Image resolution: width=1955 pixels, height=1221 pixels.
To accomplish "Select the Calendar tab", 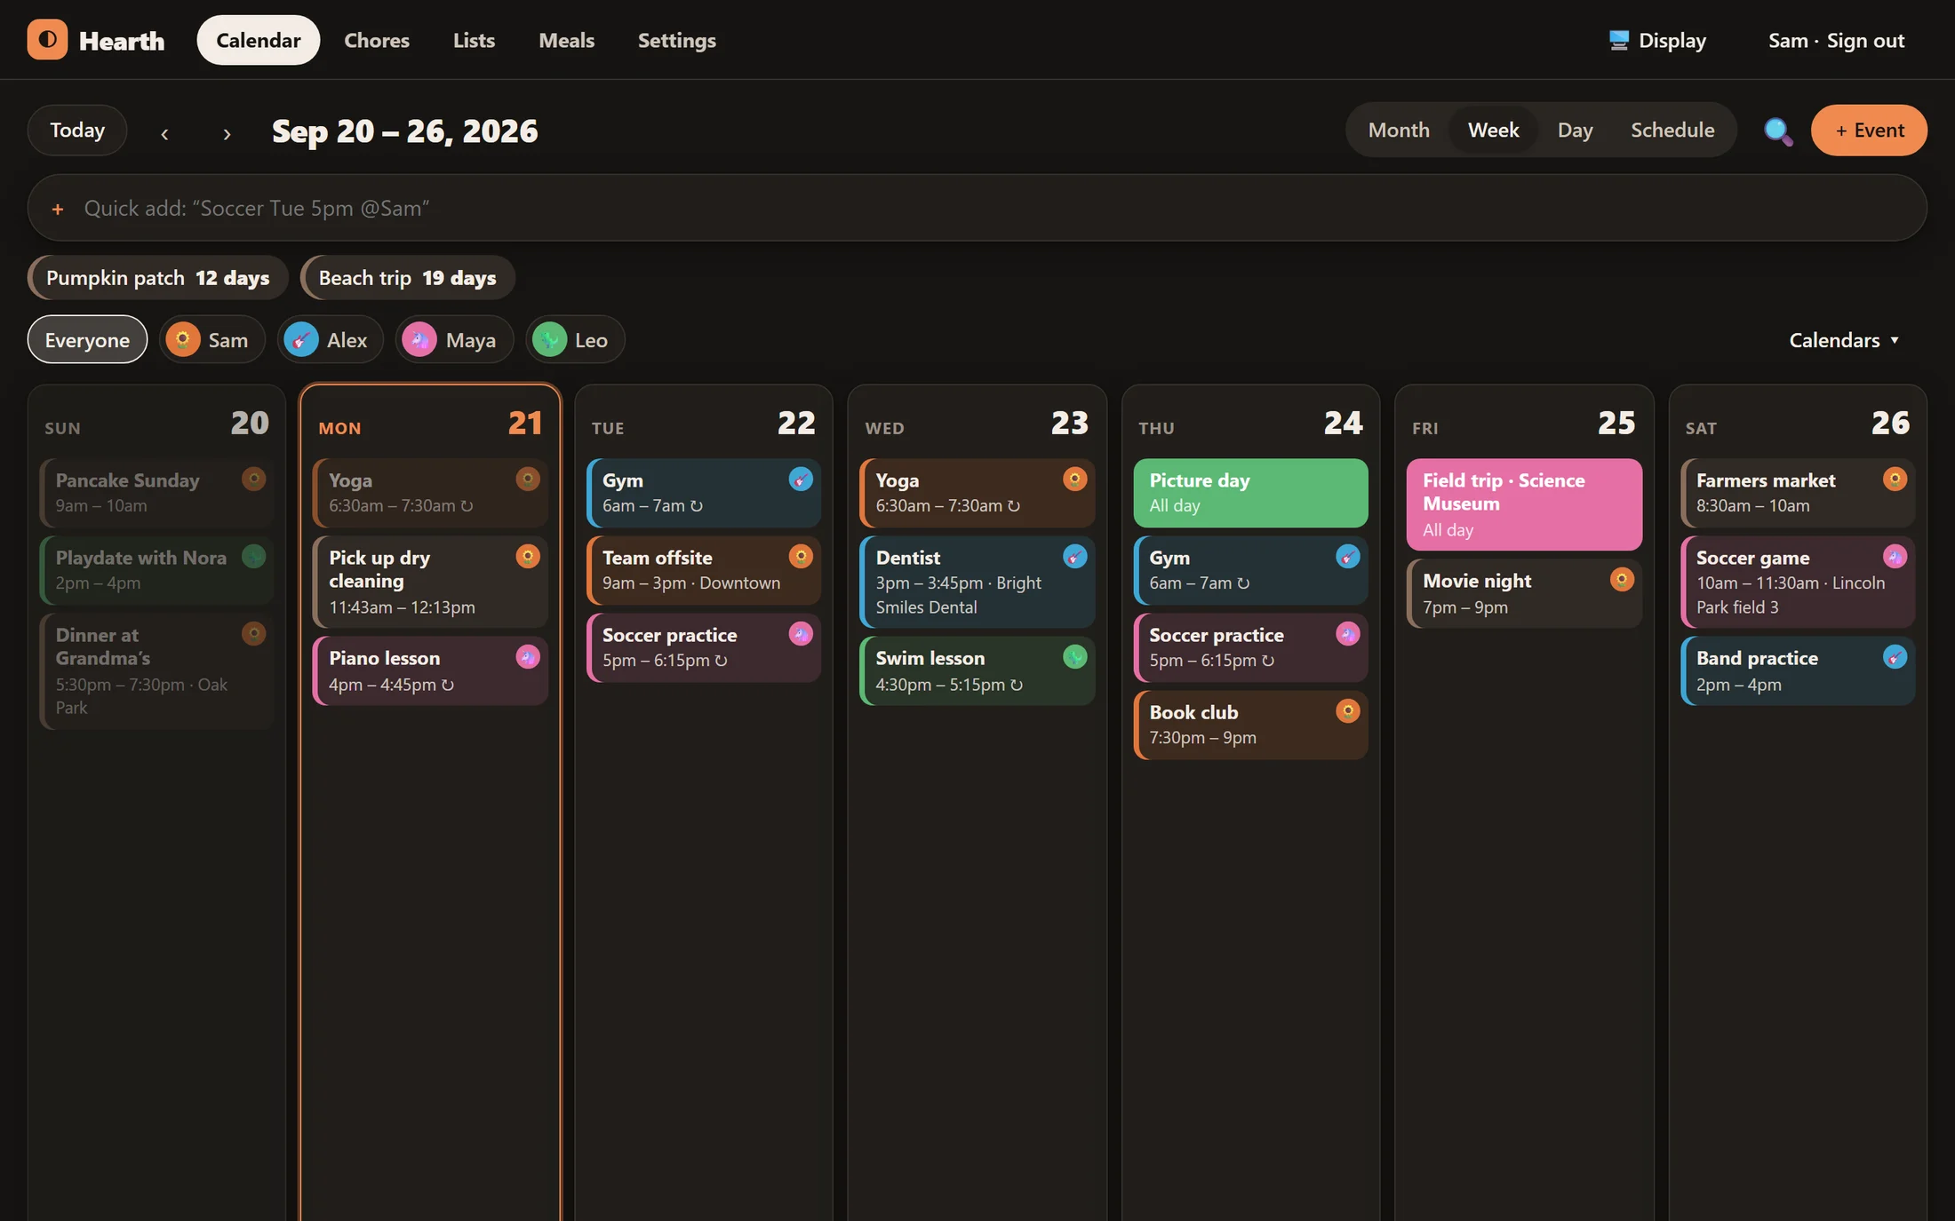I will pyautogui.click(x=259, y=40).
